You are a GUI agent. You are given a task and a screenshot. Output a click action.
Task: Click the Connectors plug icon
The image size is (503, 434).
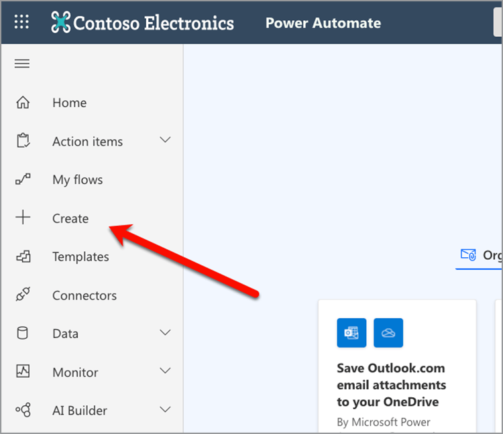tap(23, 295)
